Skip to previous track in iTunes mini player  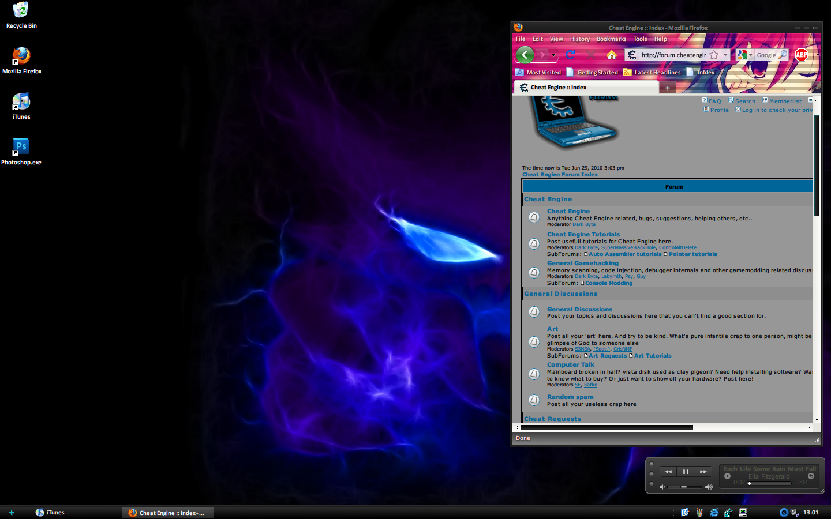click(x=668, y=472)
